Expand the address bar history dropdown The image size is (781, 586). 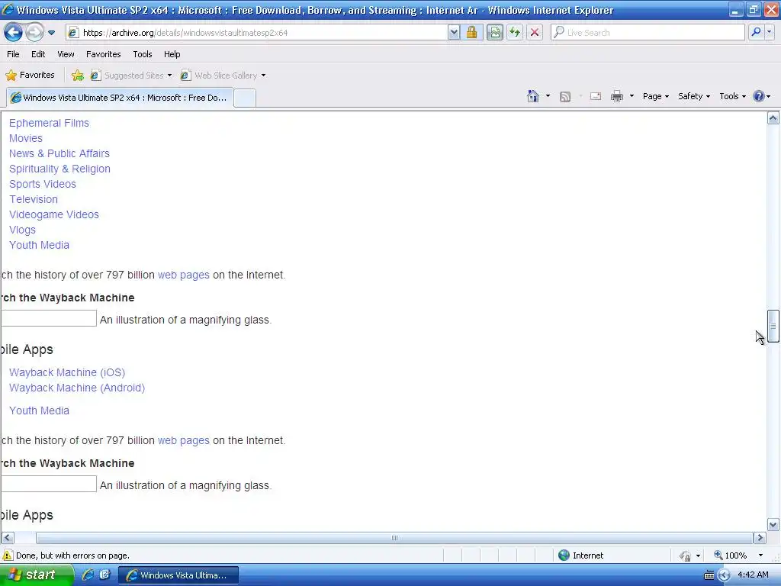(454, 33)
